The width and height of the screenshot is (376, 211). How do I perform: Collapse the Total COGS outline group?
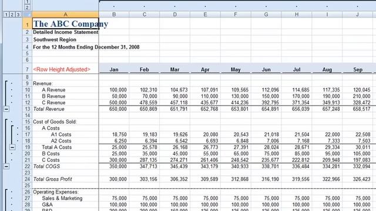[6, 166]
